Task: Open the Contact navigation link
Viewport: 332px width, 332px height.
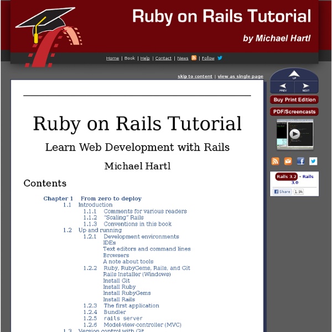Action: [163, 58]
